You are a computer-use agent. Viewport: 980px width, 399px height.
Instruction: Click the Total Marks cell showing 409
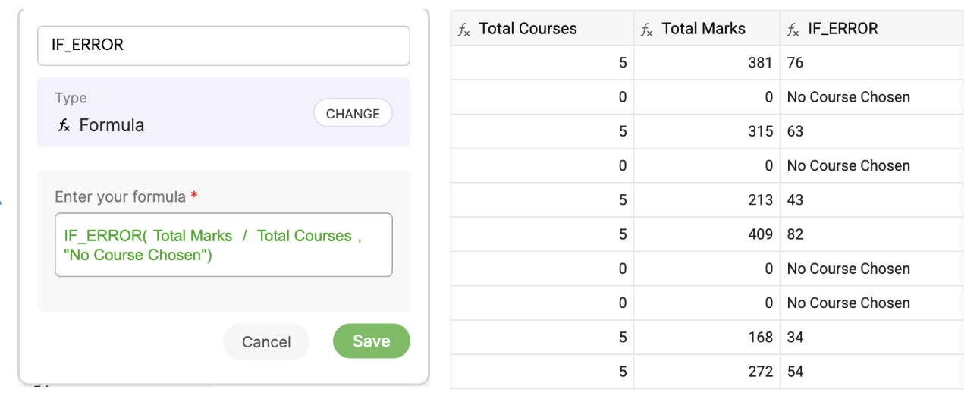click(x=706, y=234)
